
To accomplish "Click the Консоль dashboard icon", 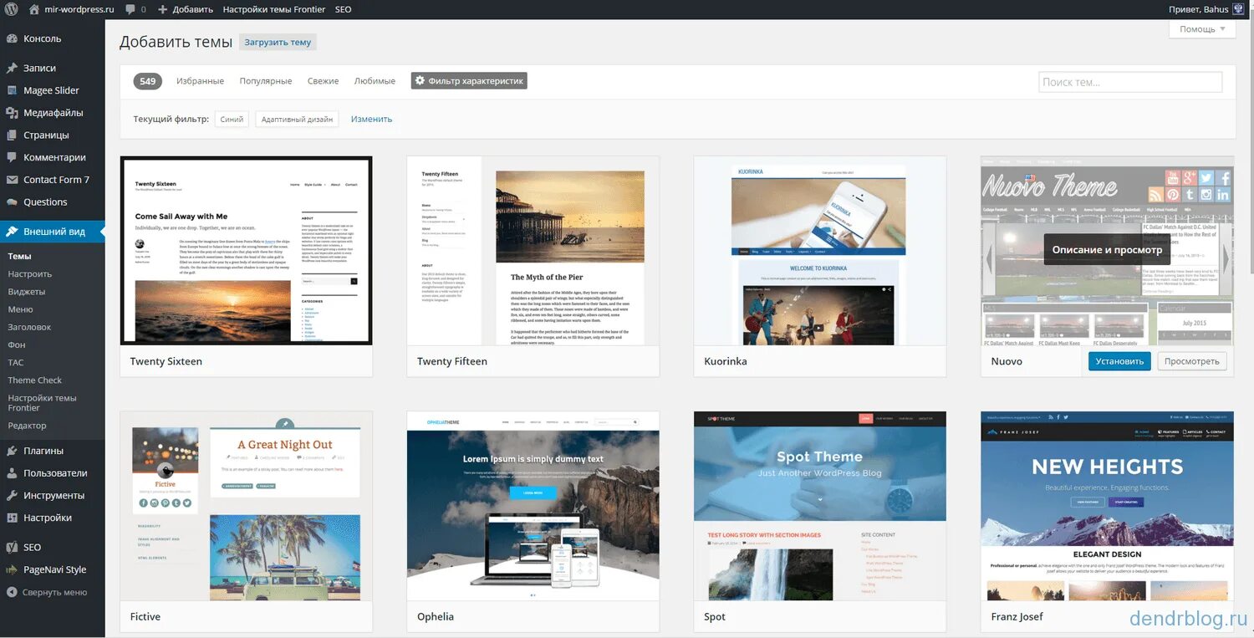I will (12, 38).
